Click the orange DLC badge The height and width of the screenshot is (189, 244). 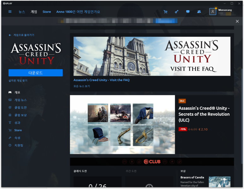[182, 101]
